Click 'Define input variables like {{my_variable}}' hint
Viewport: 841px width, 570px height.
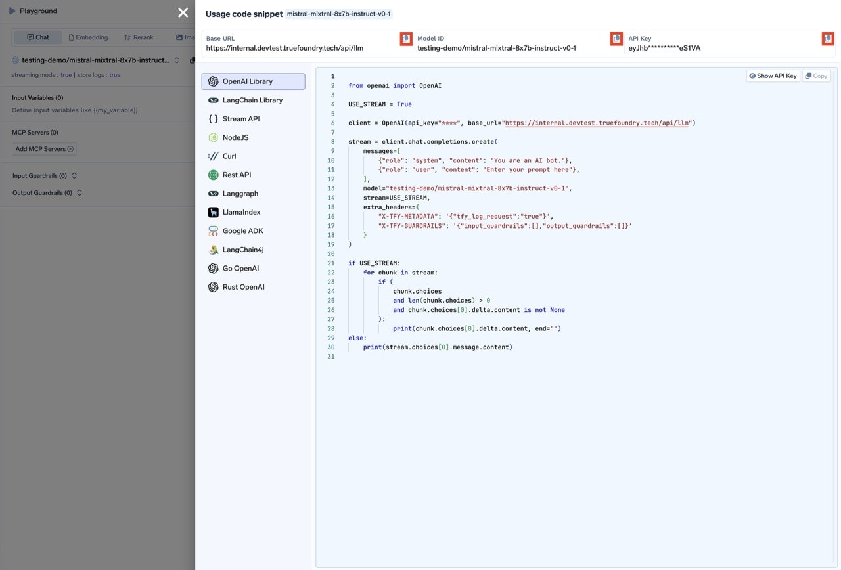(75, 110)
